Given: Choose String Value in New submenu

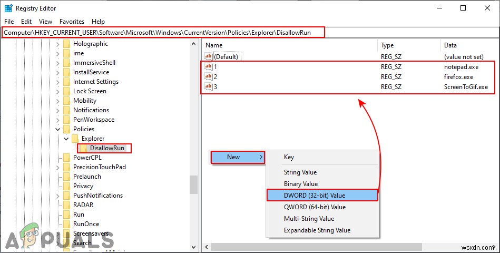Looking at the screenshot, I should pos(322,172).
